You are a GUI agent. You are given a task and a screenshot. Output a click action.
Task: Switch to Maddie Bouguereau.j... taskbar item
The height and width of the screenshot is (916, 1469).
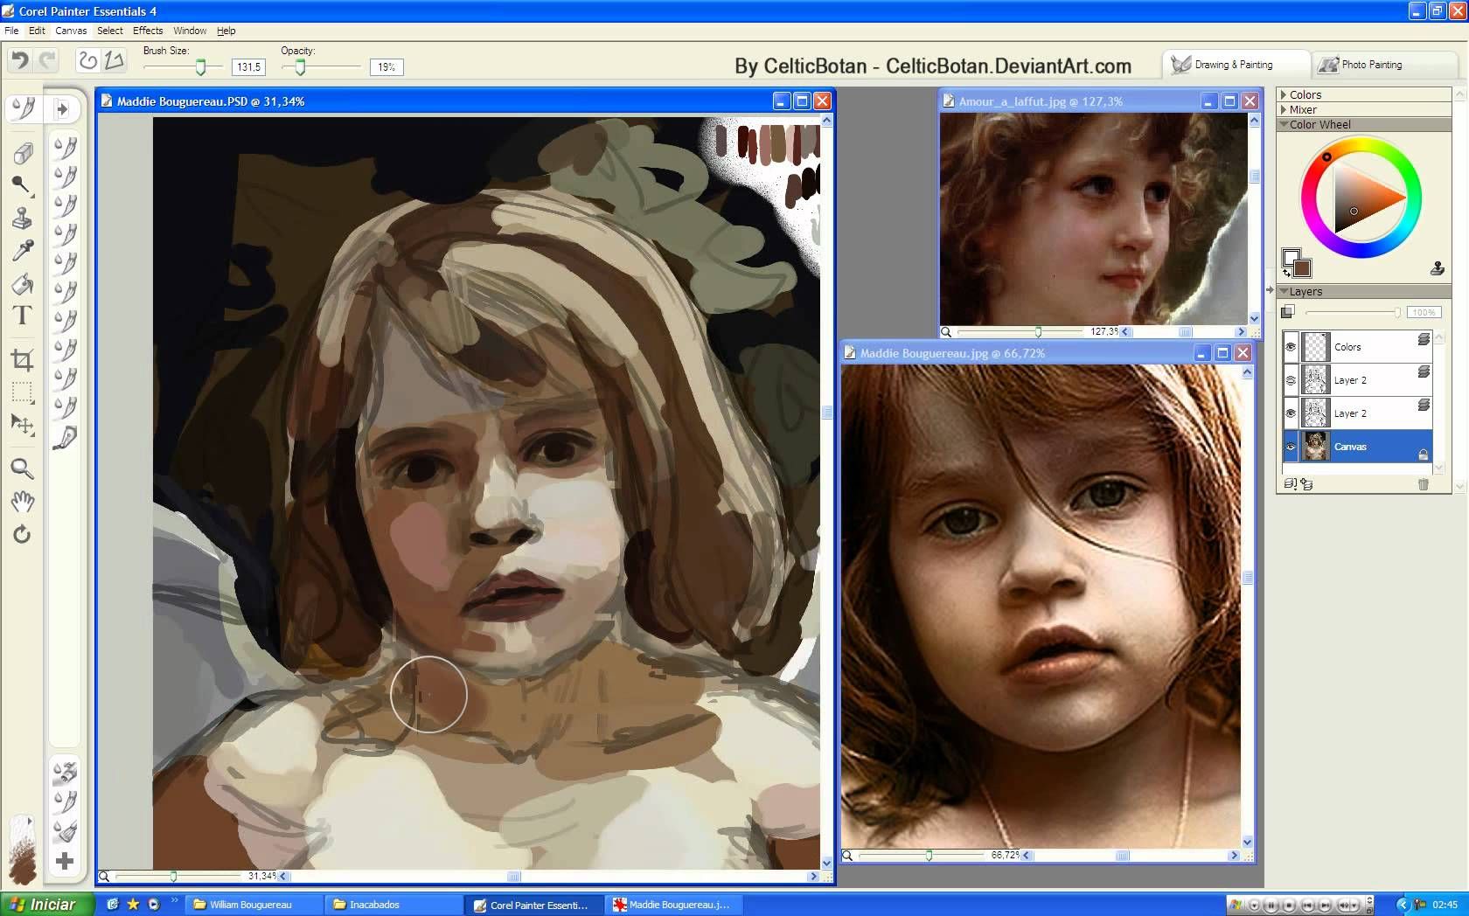click(x=672, y=905)
